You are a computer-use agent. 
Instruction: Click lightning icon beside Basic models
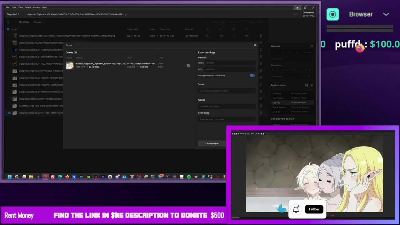[312, 85]
